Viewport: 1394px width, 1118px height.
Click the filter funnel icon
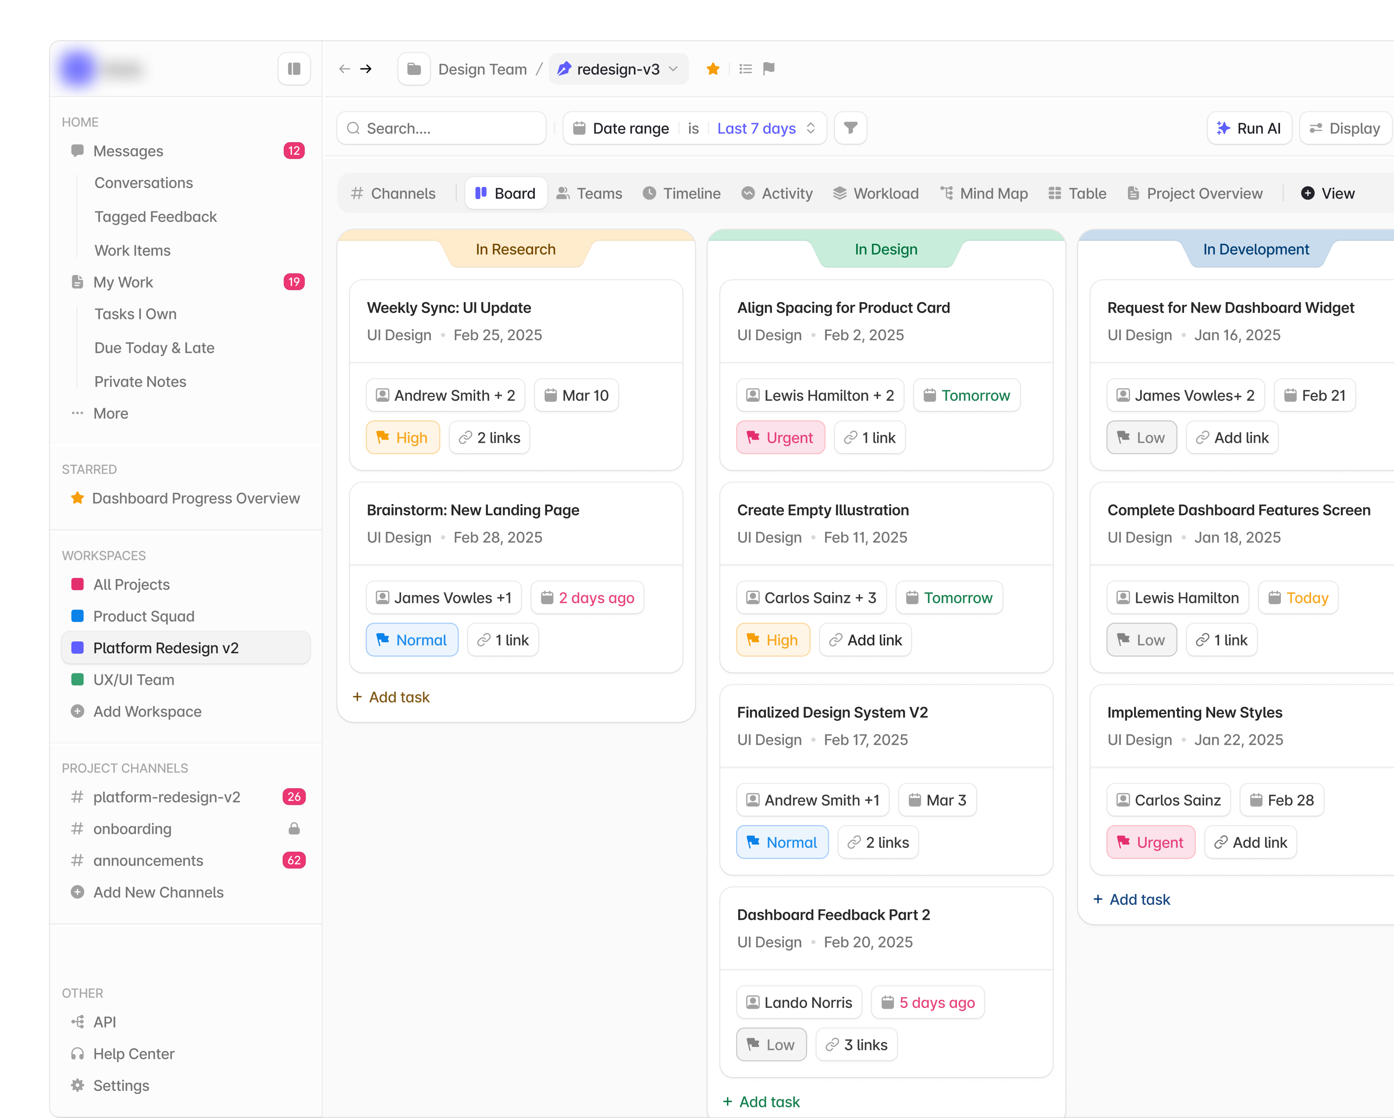tap(850, 128)
